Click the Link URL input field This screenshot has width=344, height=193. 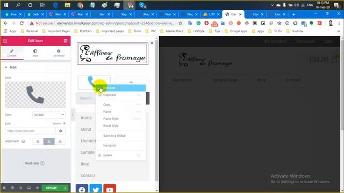[31, 131]
